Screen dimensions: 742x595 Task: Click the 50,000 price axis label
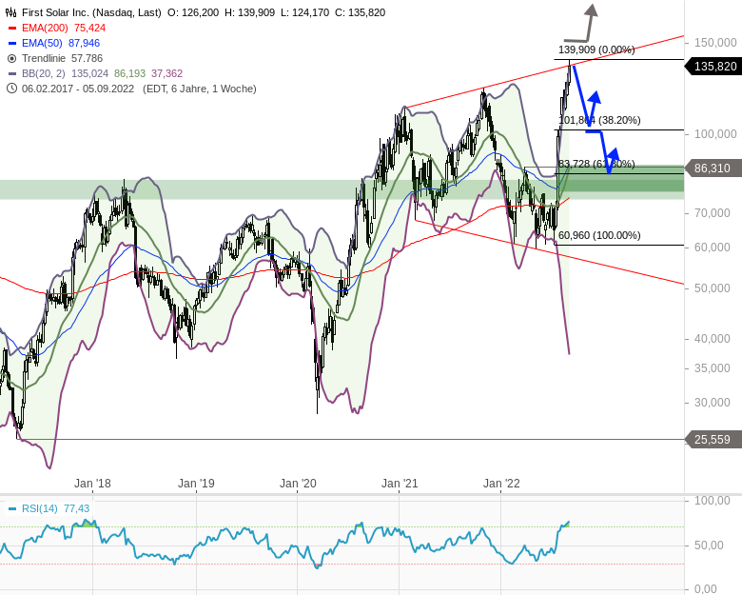[x=713, y=288]
